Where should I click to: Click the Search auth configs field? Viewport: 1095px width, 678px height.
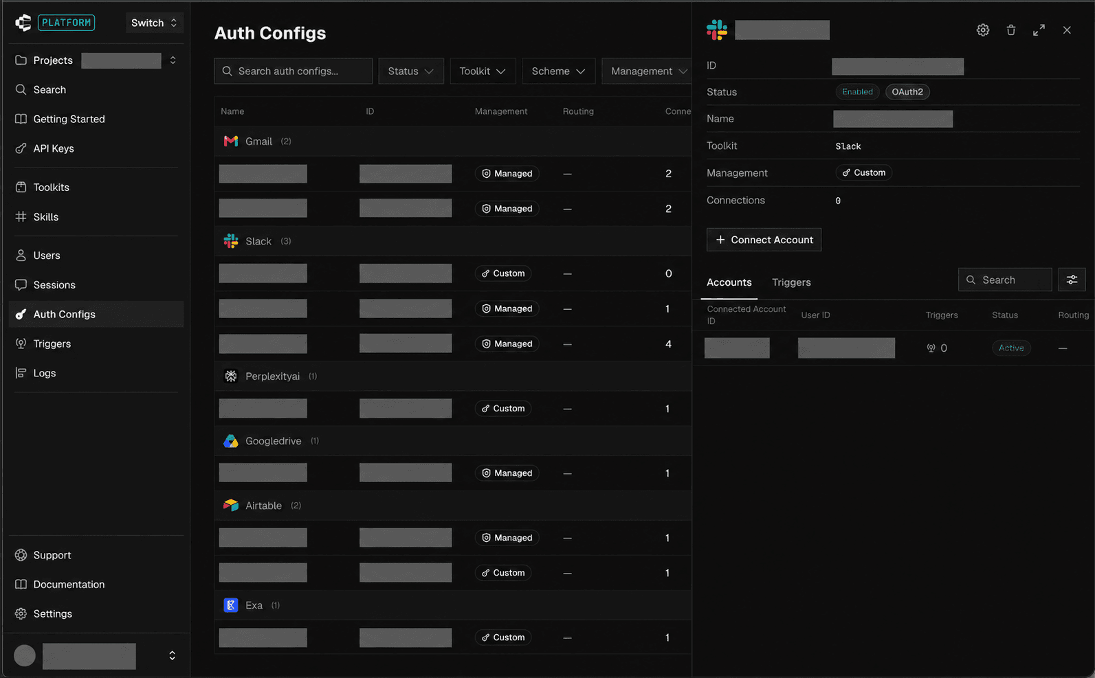294,71
